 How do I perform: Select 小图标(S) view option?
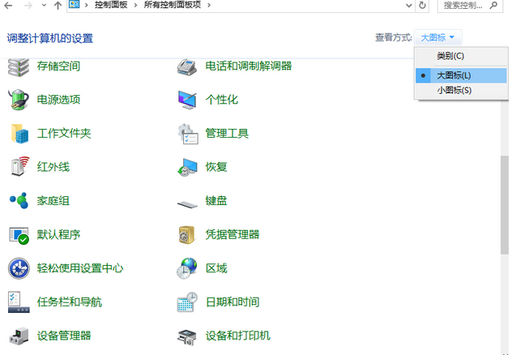(461, 90)
